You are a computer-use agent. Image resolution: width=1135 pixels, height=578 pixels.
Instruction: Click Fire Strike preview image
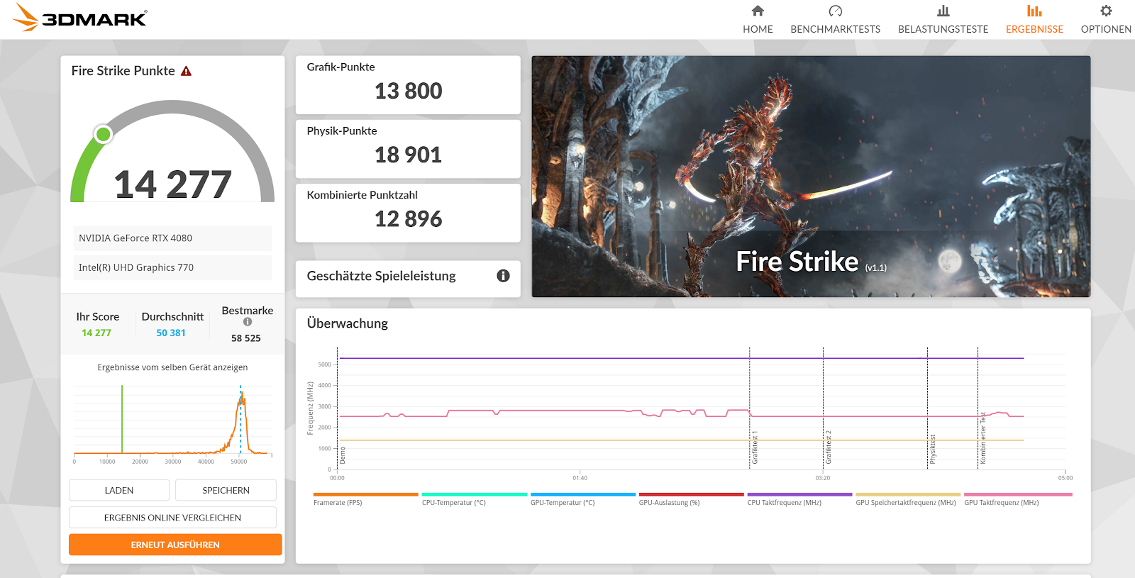tap(811, 177)
